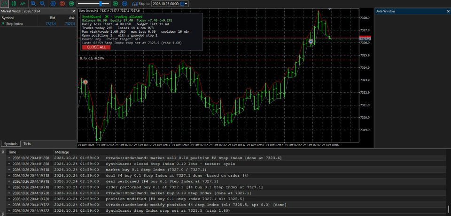Click the Data Window panel title
This screenshot has width=451, height=216.
click(x=385, y=11)
